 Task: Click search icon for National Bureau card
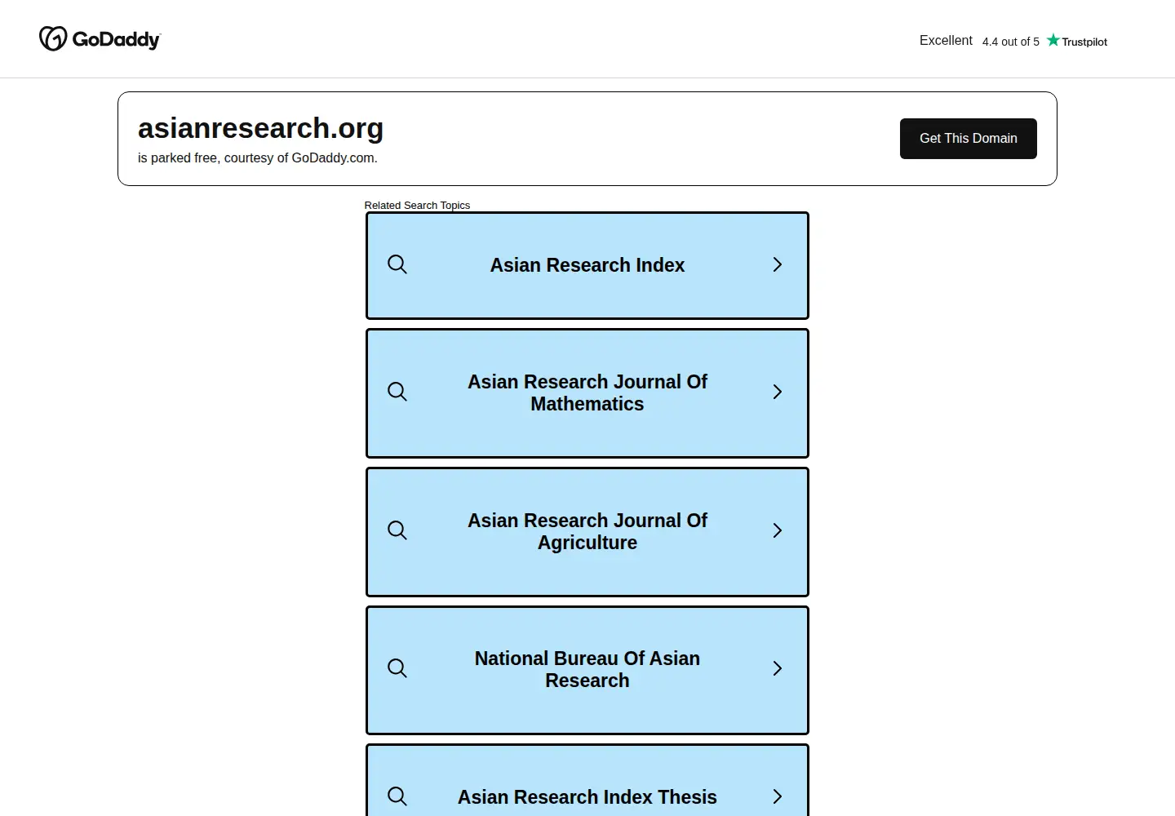coord(397,668)
